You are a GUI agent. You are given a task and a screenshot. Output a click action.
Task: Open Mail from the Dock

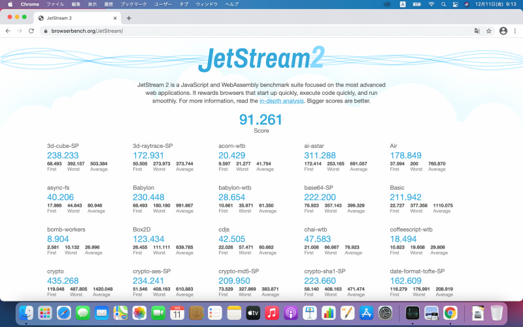tap(101, 313)
